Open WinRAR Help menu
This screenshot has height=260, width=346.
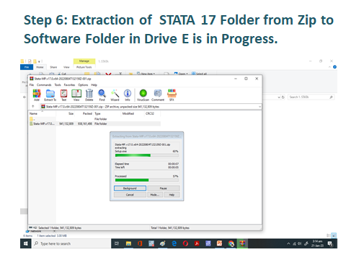point(94,84)
